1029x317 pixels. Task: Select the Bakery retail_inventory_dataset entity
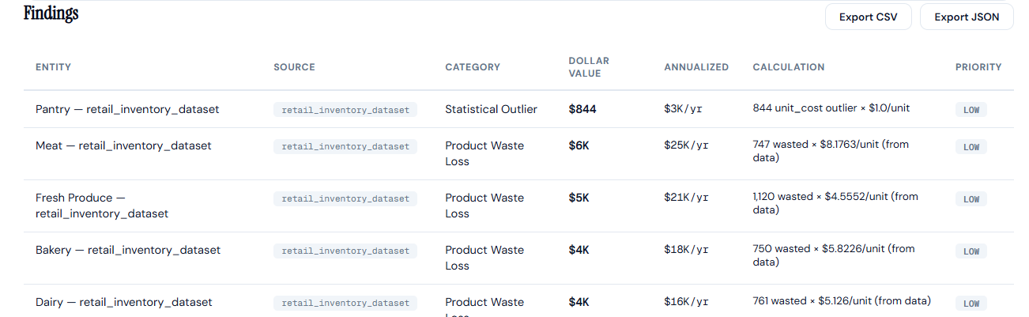128,250
